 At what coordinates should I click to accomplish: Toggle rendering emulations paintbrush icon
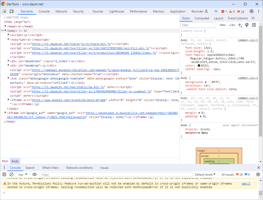(x=247, y=25)
